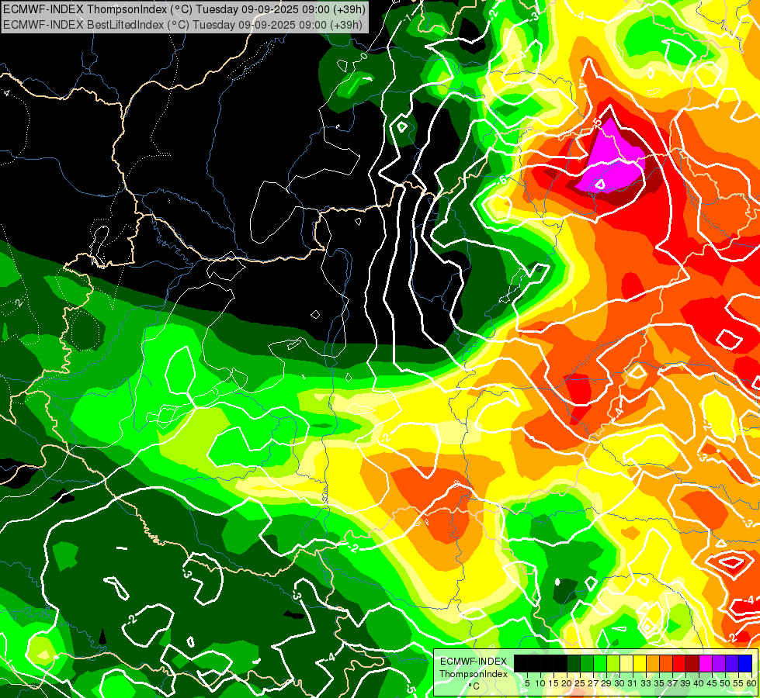This screenshot has width=760, height=698.
Task: Click legend tick value '31'
Action: [633, 683]
